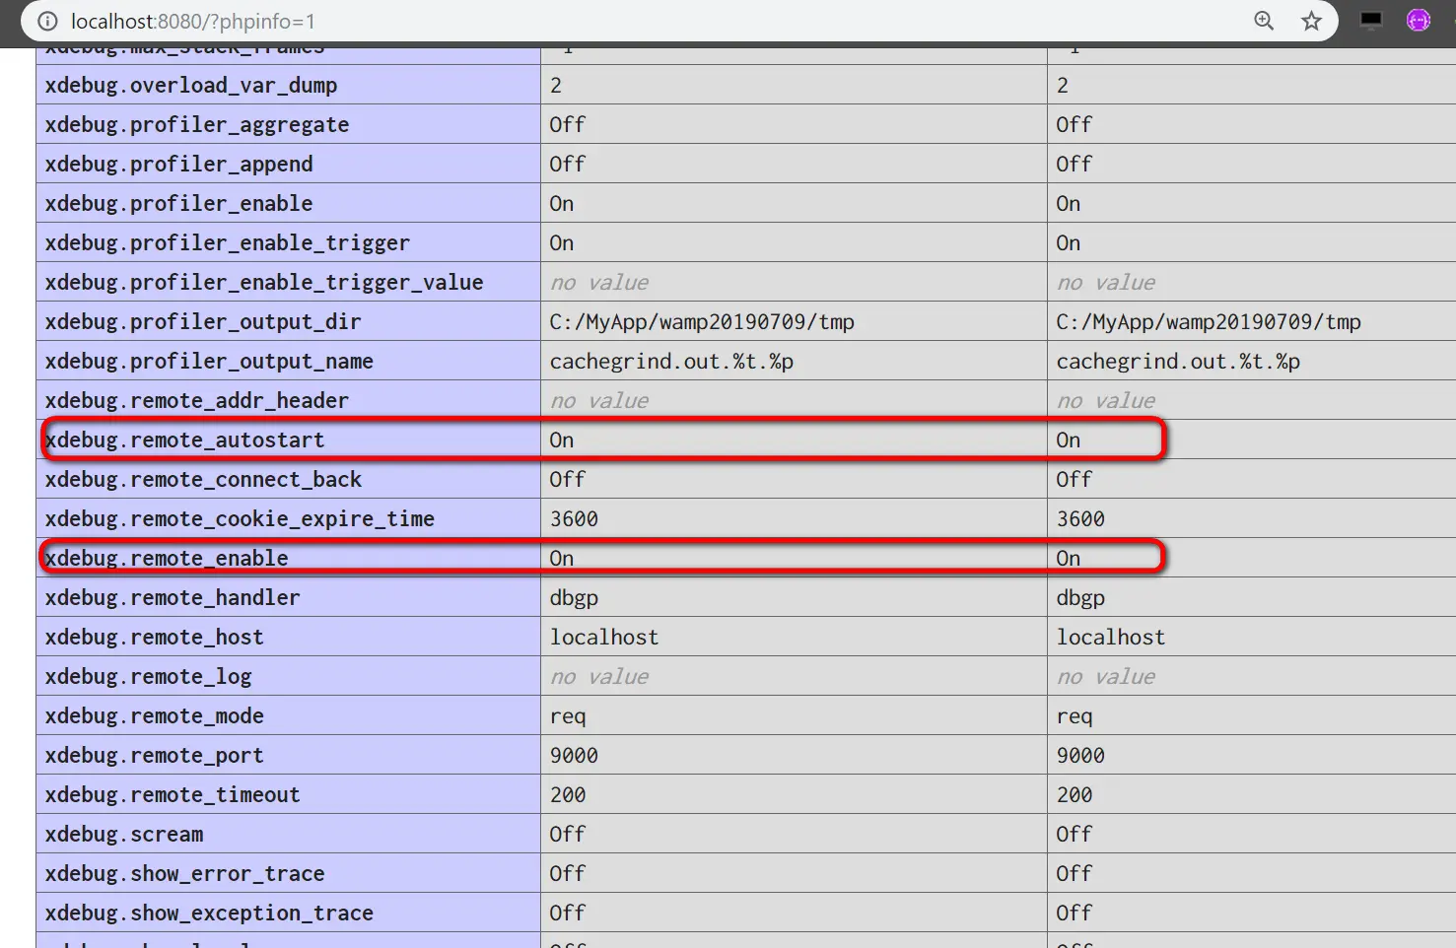Viewport: 1456px width, 948px height.
Task: Click the 3600 cookie expire time value
Action: [x=573, y=518]
